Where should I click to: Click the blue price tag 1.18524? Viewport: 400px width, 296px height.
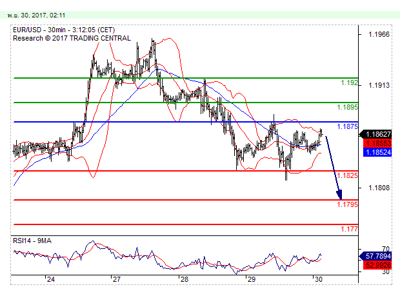(x=377, y=152)
